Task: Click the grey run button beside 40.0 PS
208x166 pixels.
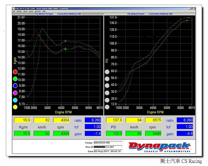Action: click(x=107, y=86)
